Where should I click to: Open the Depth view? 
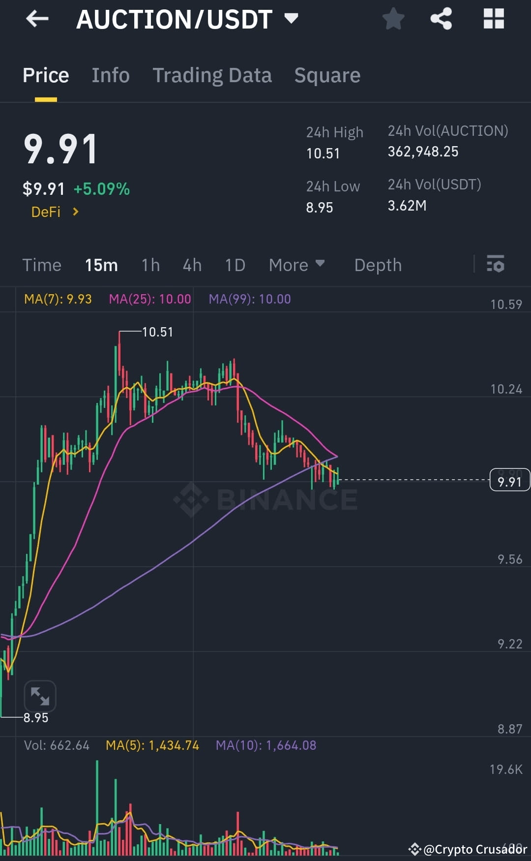click(x=378, y=265)
